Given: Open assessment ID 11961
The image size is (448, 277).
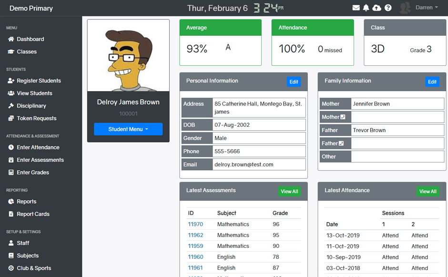Looking at the screenshot, I should click(x=195, y=268).
